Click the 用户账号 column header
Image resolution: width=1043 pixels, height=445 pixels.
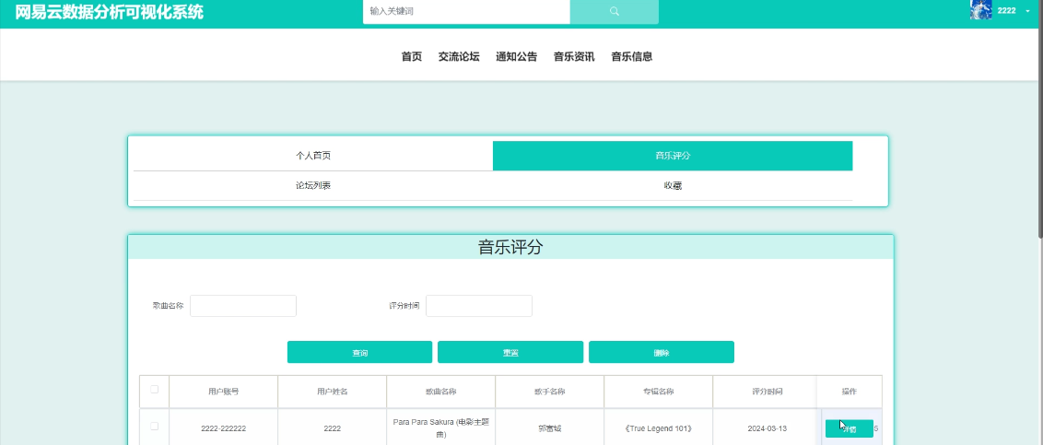tap(224, 392)
